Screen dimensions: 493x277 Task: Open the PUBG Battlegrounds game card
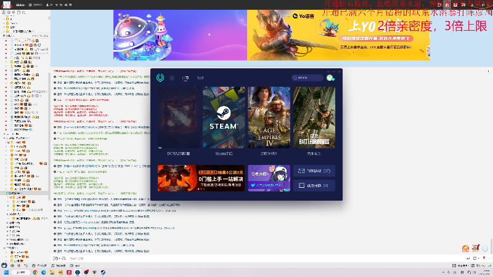coord(314,117)
